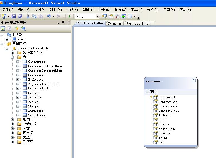Viewport: 216px width, 158px height.
Task: Click the Undo arrow icon
Action: point(49,16)
